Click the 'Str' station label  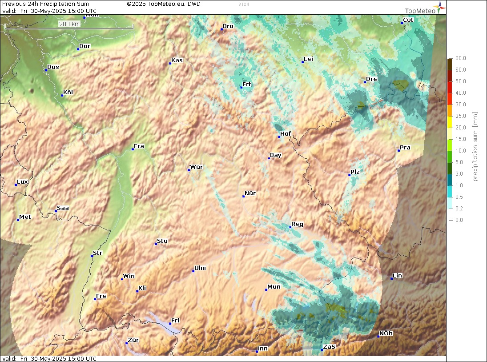97,253
